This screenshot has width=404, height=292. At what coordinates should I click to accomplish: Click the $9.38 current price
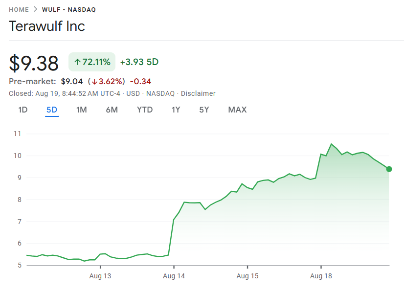click(34, 63)
